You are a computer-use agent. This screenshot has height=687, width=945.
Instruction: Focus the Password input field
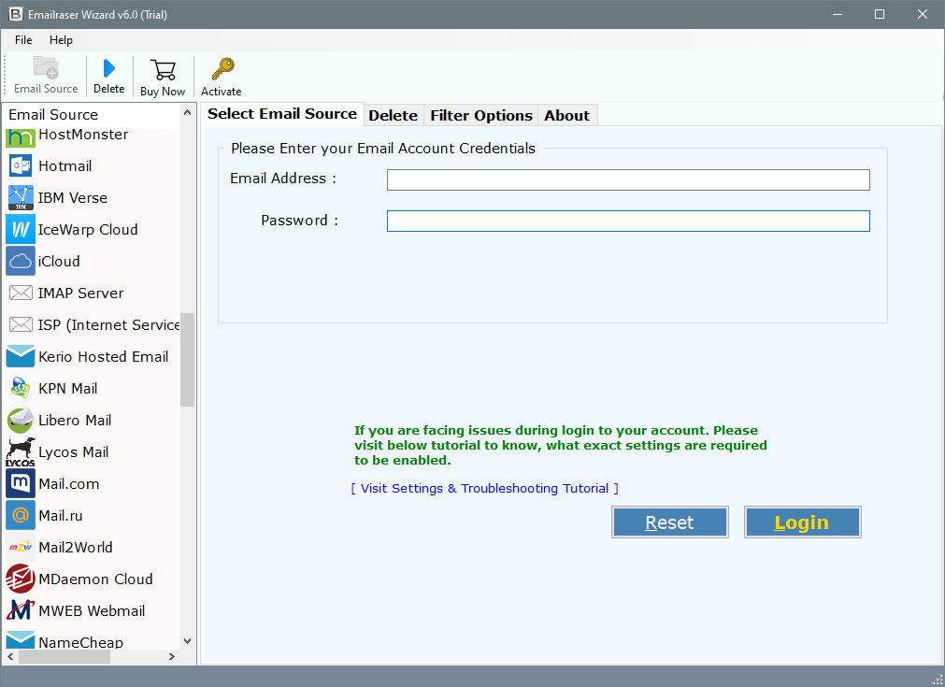[x=628, y=222]
